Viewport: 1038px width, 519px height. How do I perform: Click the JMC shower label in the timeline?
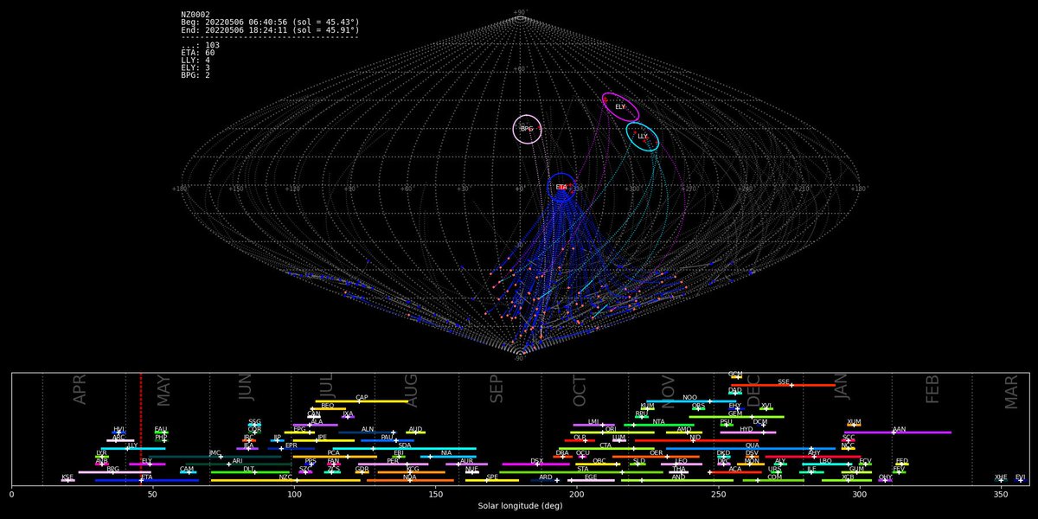(214, 452)
